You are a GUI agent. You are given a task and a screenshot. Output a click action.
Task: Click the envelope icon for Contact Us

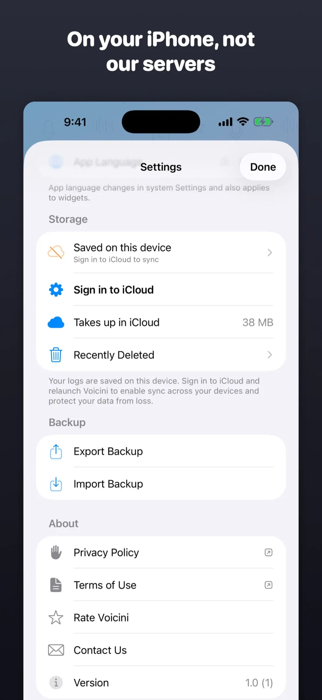click(x=56, y=650)
